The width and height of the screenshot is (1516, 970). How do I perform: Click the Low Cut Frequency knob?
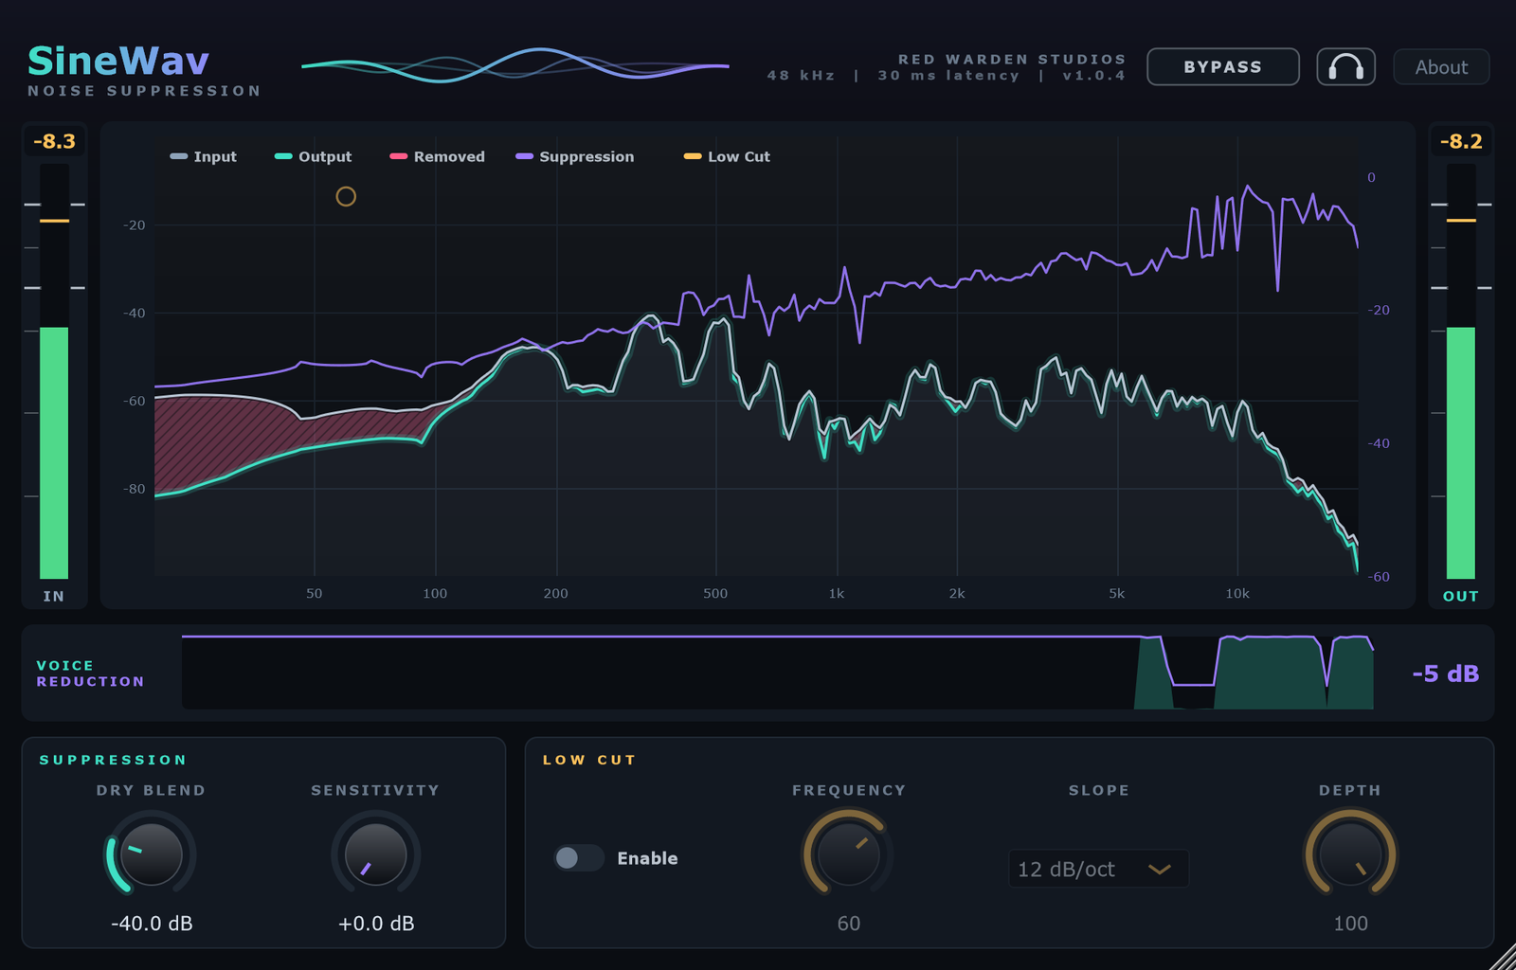point(848,853)
